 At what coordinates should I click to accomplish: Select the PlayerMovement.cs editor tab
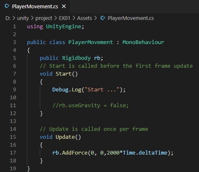(x=35, y=7)
